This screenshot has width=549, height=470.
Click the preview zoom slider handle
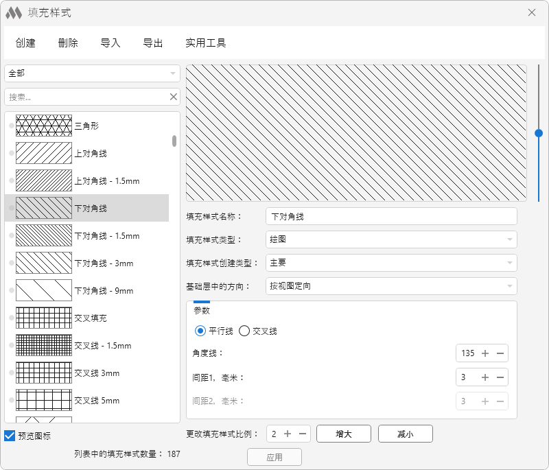tap(539, 133)
